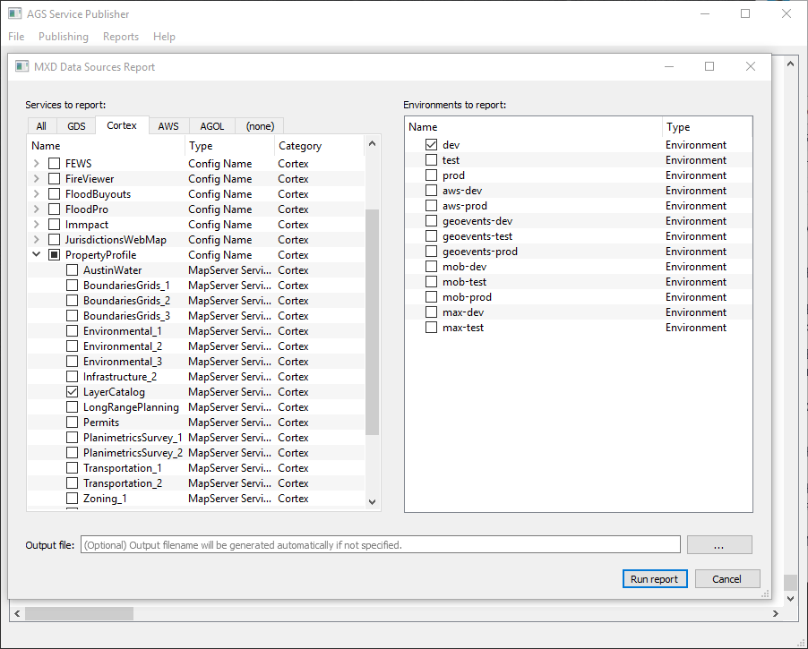Uncheck the LayerCatalog service

point(72,391)
